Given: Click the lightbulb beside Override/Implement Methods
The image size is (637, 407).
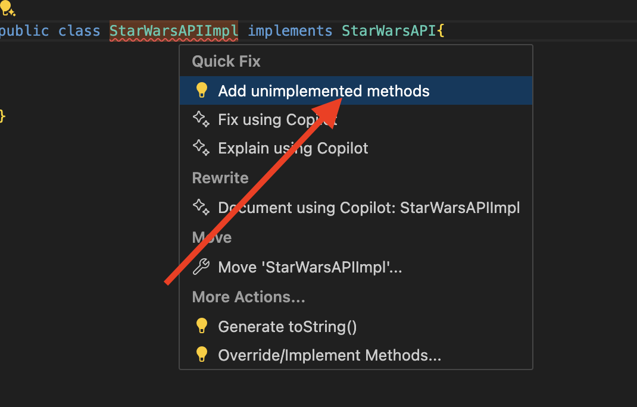Looking at the screenshot, I should pos(201,354).
